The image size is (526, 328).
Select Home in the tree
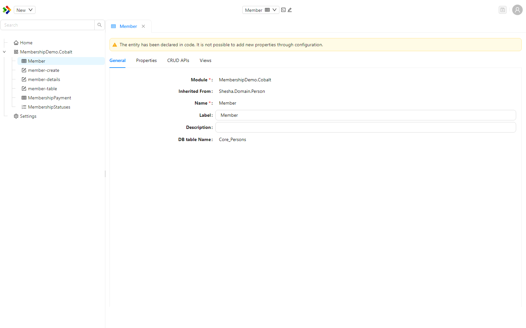(x=26, y=43)
